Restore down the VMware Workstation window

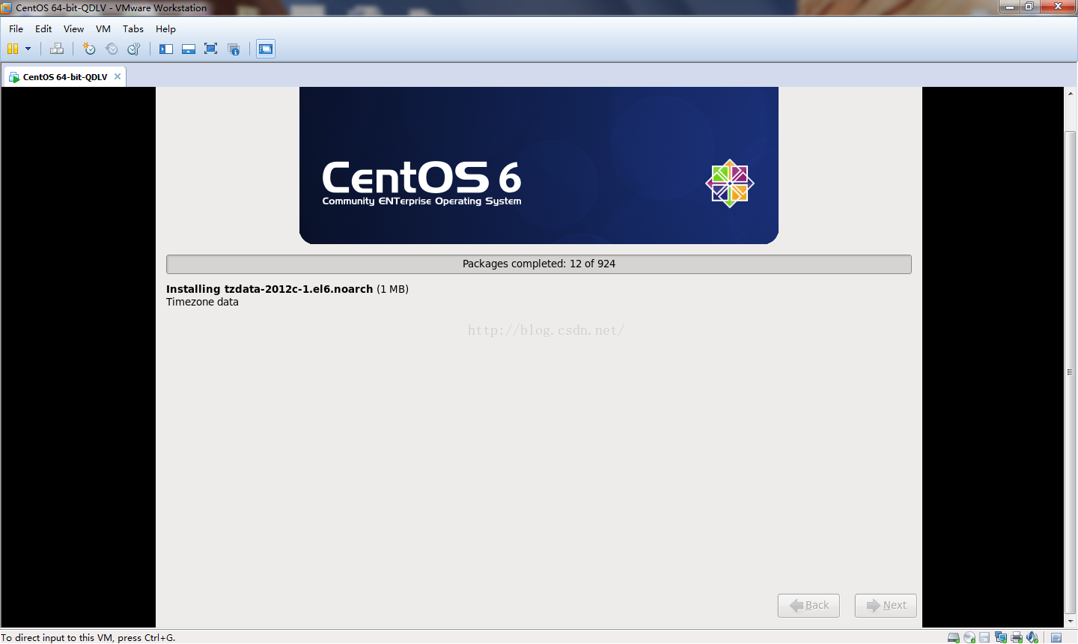click(1030, 7)
